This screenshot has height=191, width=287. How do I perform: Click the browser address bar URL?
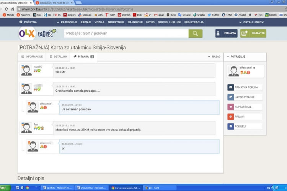(x=78, y=9)
